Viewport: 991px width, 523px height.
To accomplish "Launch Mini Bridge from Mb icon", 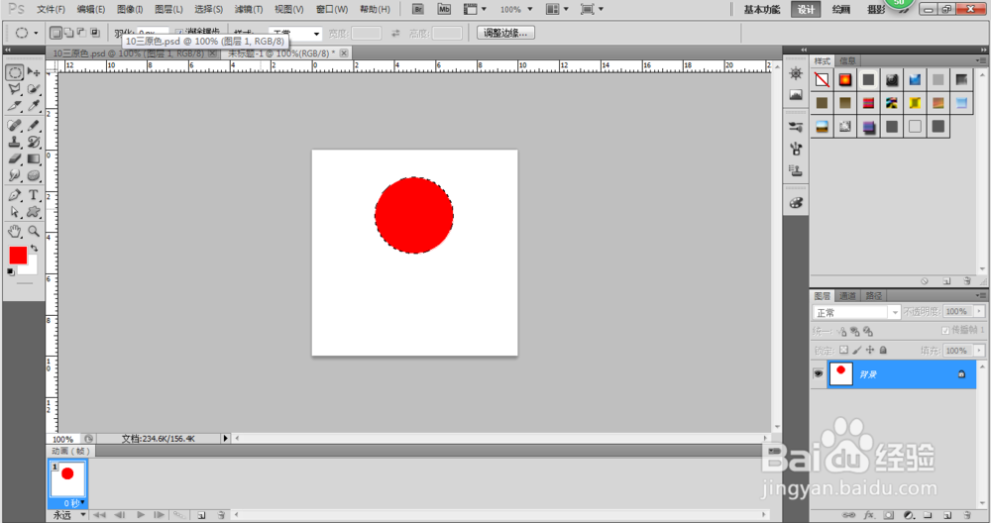I will [x=444, y=9].
